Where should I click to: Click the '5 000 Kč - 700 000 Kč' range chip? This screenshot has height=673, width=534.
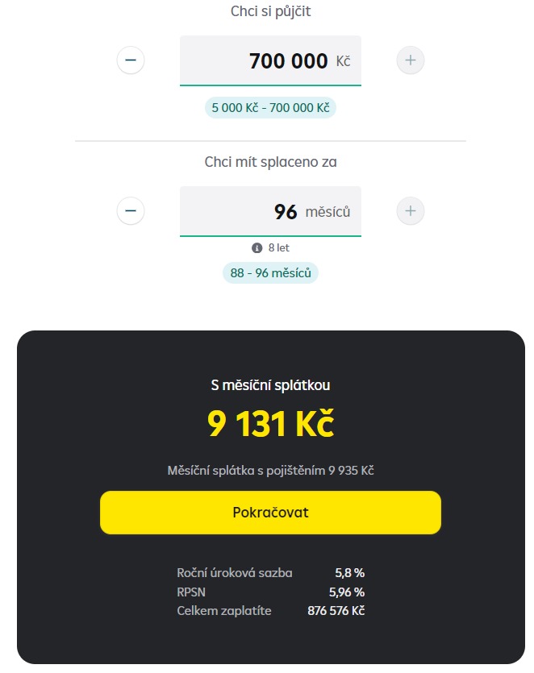pos(270,108)
